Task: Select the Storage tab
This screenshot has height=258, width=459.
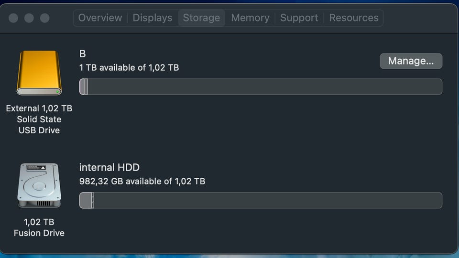Action: tap(201, 18)
